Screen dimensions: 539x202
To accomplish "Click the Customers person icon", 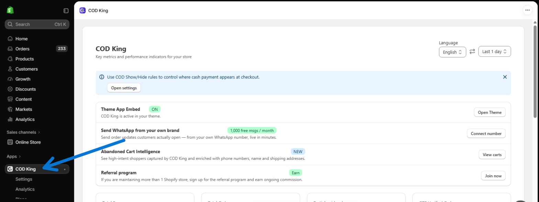I will coord(10,69).
